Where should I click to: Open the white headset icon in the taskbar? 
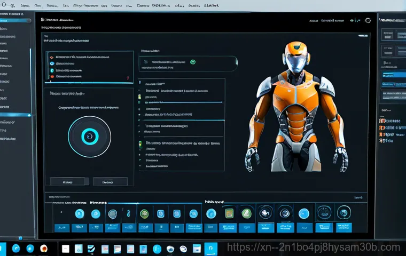183,249
